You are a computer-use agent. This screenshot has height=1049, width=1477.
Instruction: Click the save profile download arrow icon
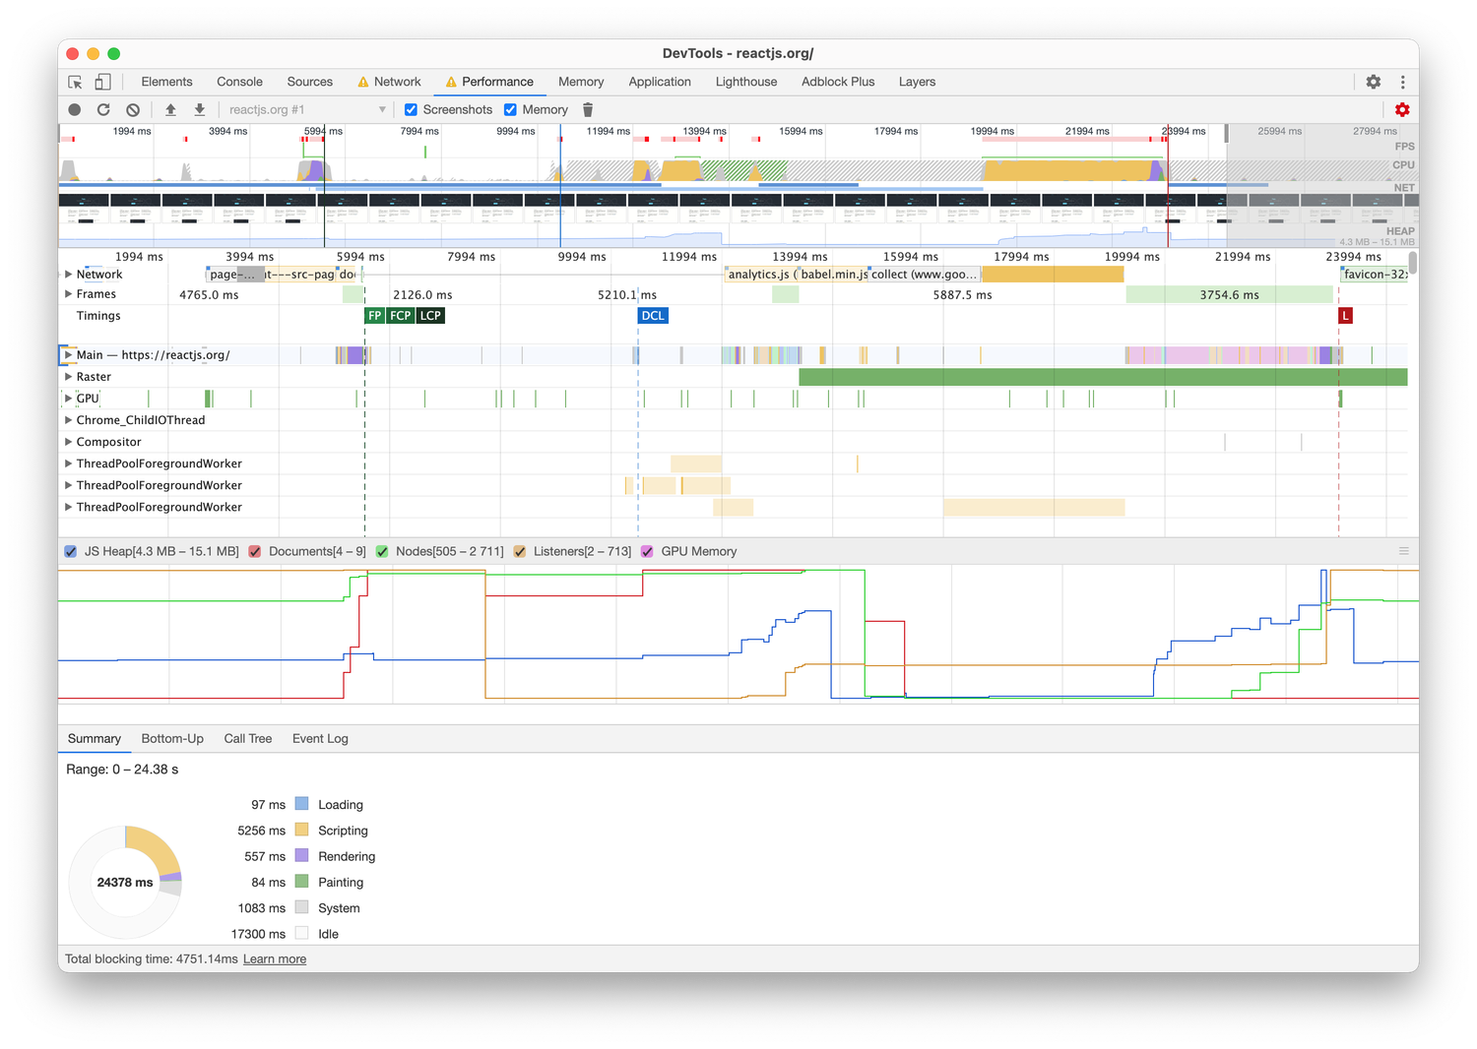point(200,110)
